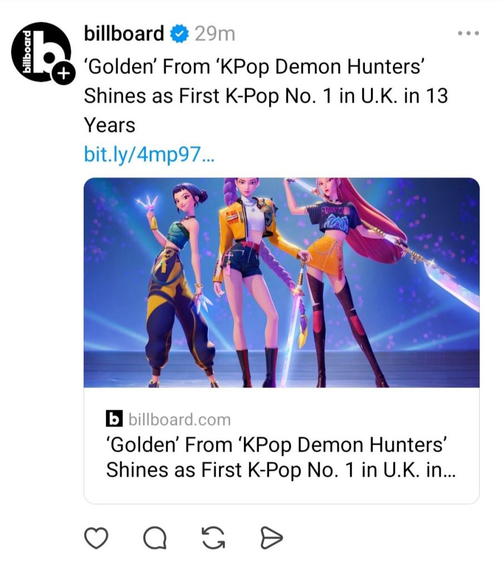Like the billboard post with the heart
Image resolution: width=502 pixels, height=570 pixels.
click(x=95, y=538)
